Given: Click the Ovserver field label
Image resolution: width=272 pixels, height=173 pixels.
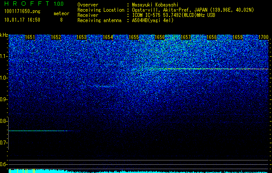Looking at the screenshot, I should [88, 5].
